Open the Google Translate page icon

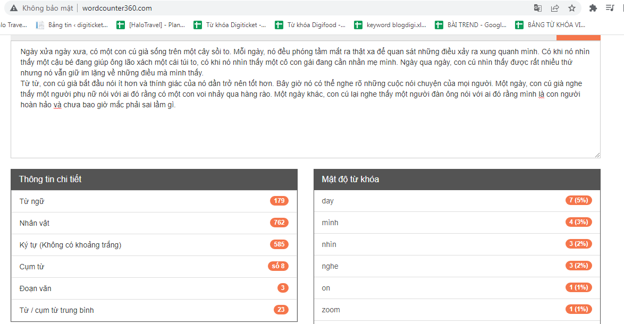[x=538, y=8]
